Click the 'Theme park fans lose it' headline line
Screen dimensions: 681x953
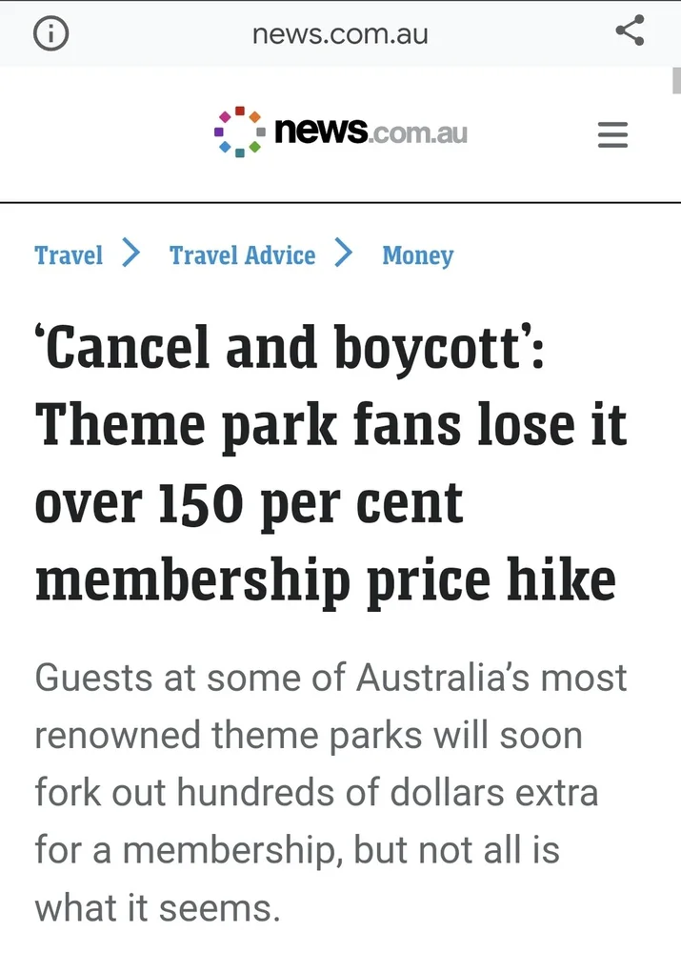click(x=331, y=425)
